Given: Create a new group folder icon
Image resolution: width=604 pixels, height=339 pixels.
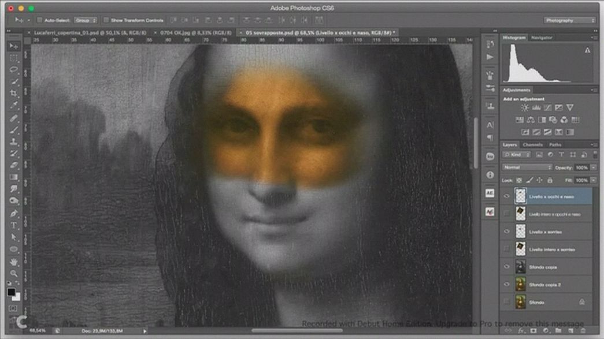Looking at the screenshot, I should coord(558,330).
